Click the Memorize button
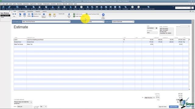 pyautogui.click(x=35, y=16)
